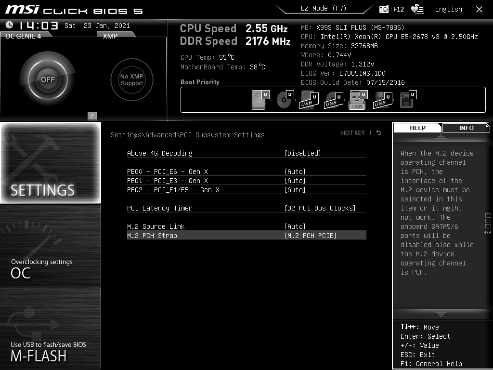
Task: Select the M.2 PCH Strap label
Action: tap(152, 235)
